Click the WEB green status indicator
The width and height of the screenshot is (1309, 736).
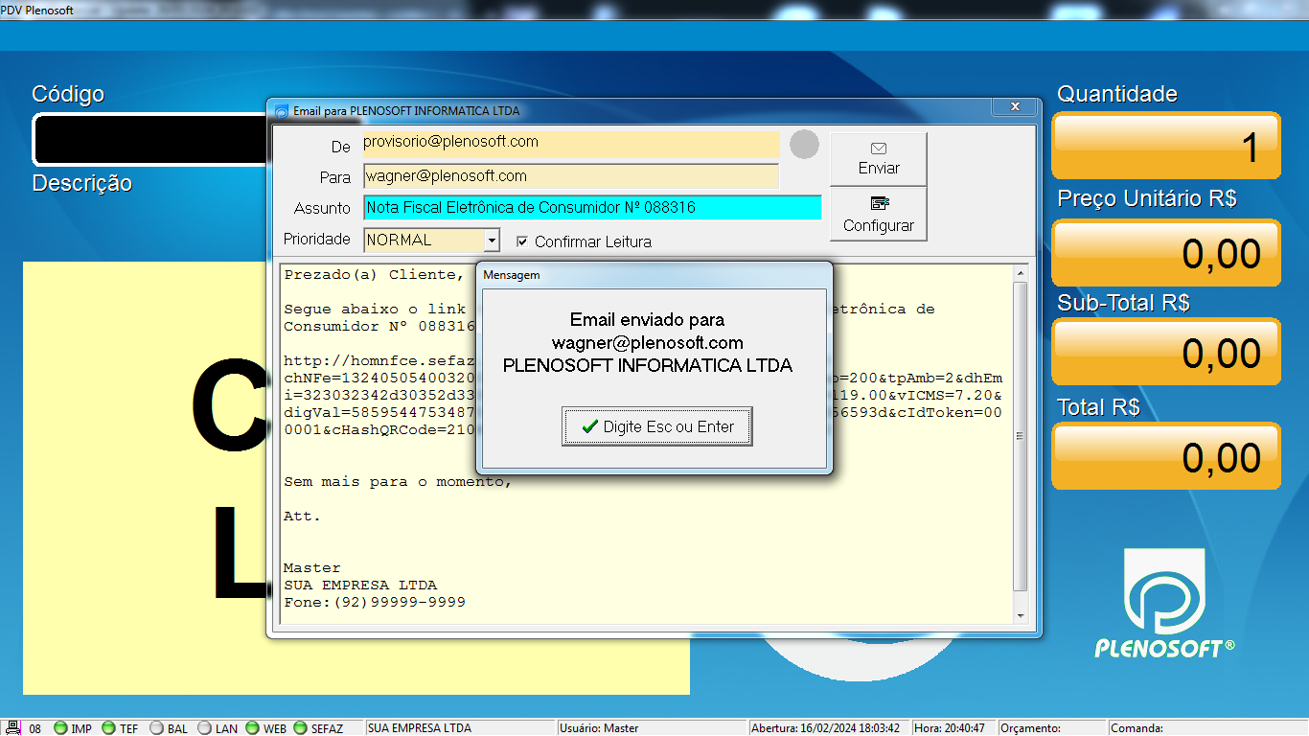point(253,728)
